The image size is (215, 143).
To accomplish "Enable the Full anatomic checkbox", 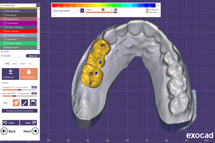I will point(5,23).
